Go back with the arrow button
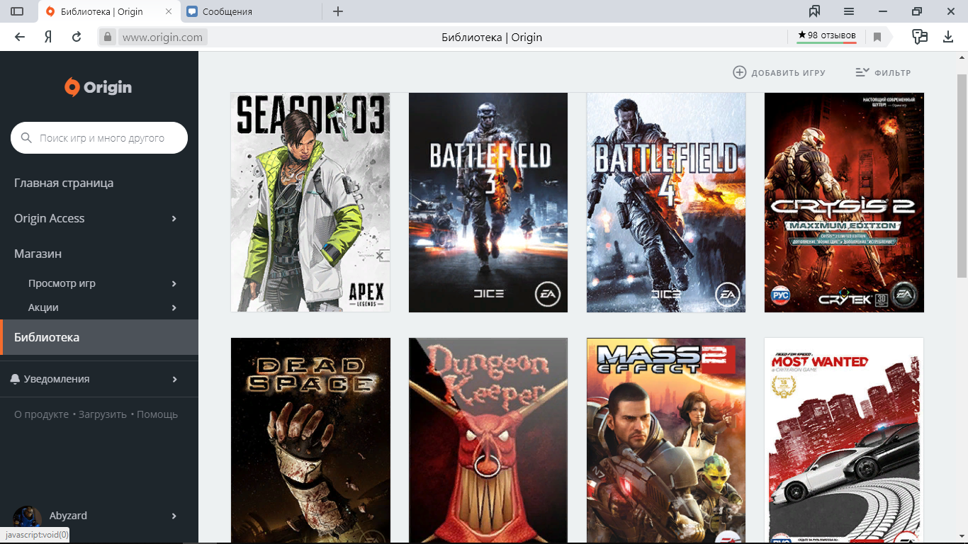The image size is (968, 544). (x=20, y=37)
